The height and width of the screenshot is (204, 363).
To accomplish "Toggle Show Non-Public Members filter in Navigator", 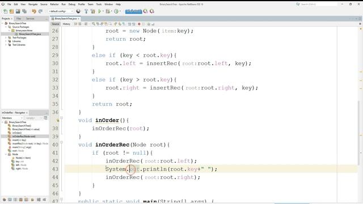I will 21,199.
